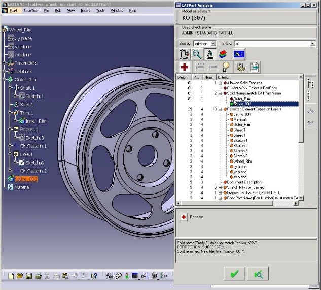
Task: Click the list view with header icon
Action: click(x=200, y=67)
